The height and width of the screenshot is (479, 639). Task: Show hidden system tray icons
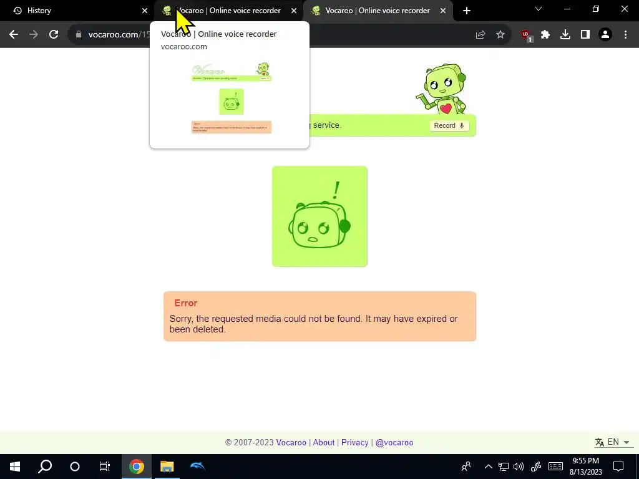[488, 467]
